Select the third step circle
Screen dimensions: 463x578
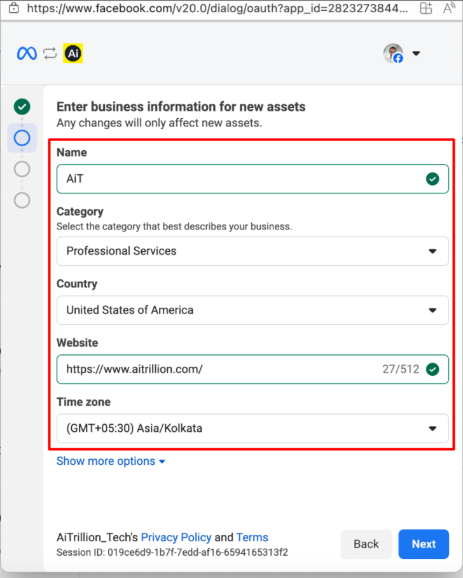point(22,169)
